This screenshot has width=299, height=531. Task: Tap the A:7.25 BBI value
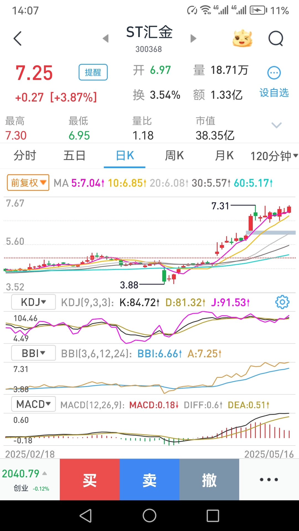click(x=205, y=353)
